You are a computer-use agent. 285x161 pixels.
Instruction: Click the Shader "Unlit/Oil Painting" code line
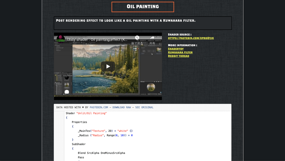tap(86, 113)
